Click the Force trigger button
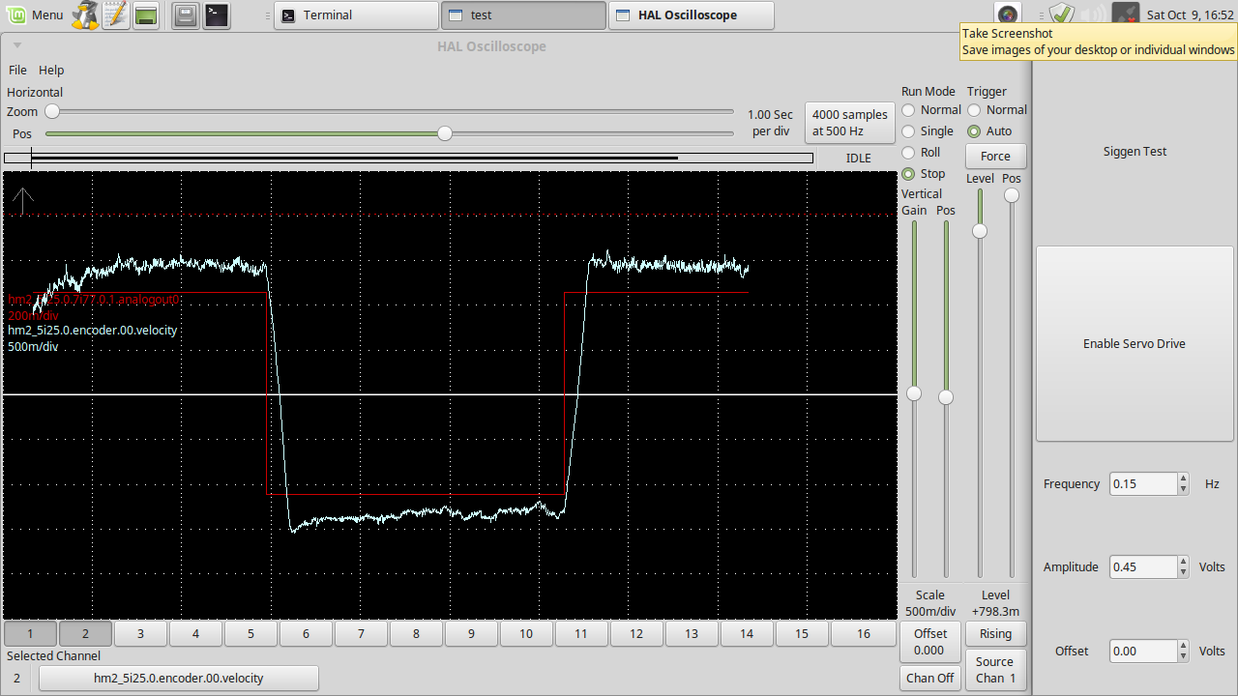 [x=995, y=156]
